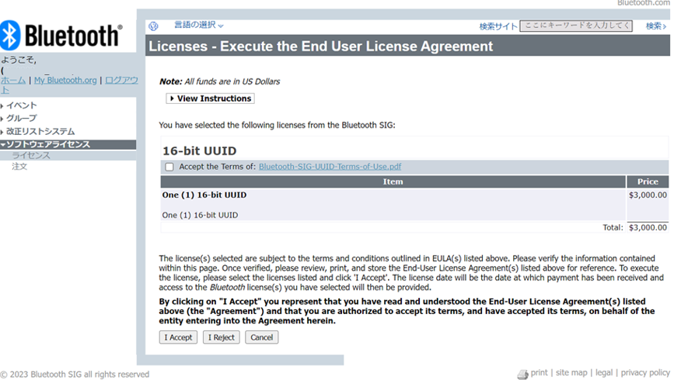Click the printer icon next to print
The height and width of the screenshot is (380, 674).
click(522, 374)
